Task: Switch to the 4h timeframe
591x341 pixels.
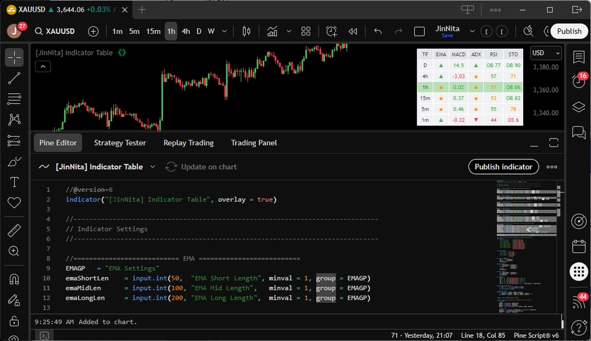Action: [x=185, y=31]
